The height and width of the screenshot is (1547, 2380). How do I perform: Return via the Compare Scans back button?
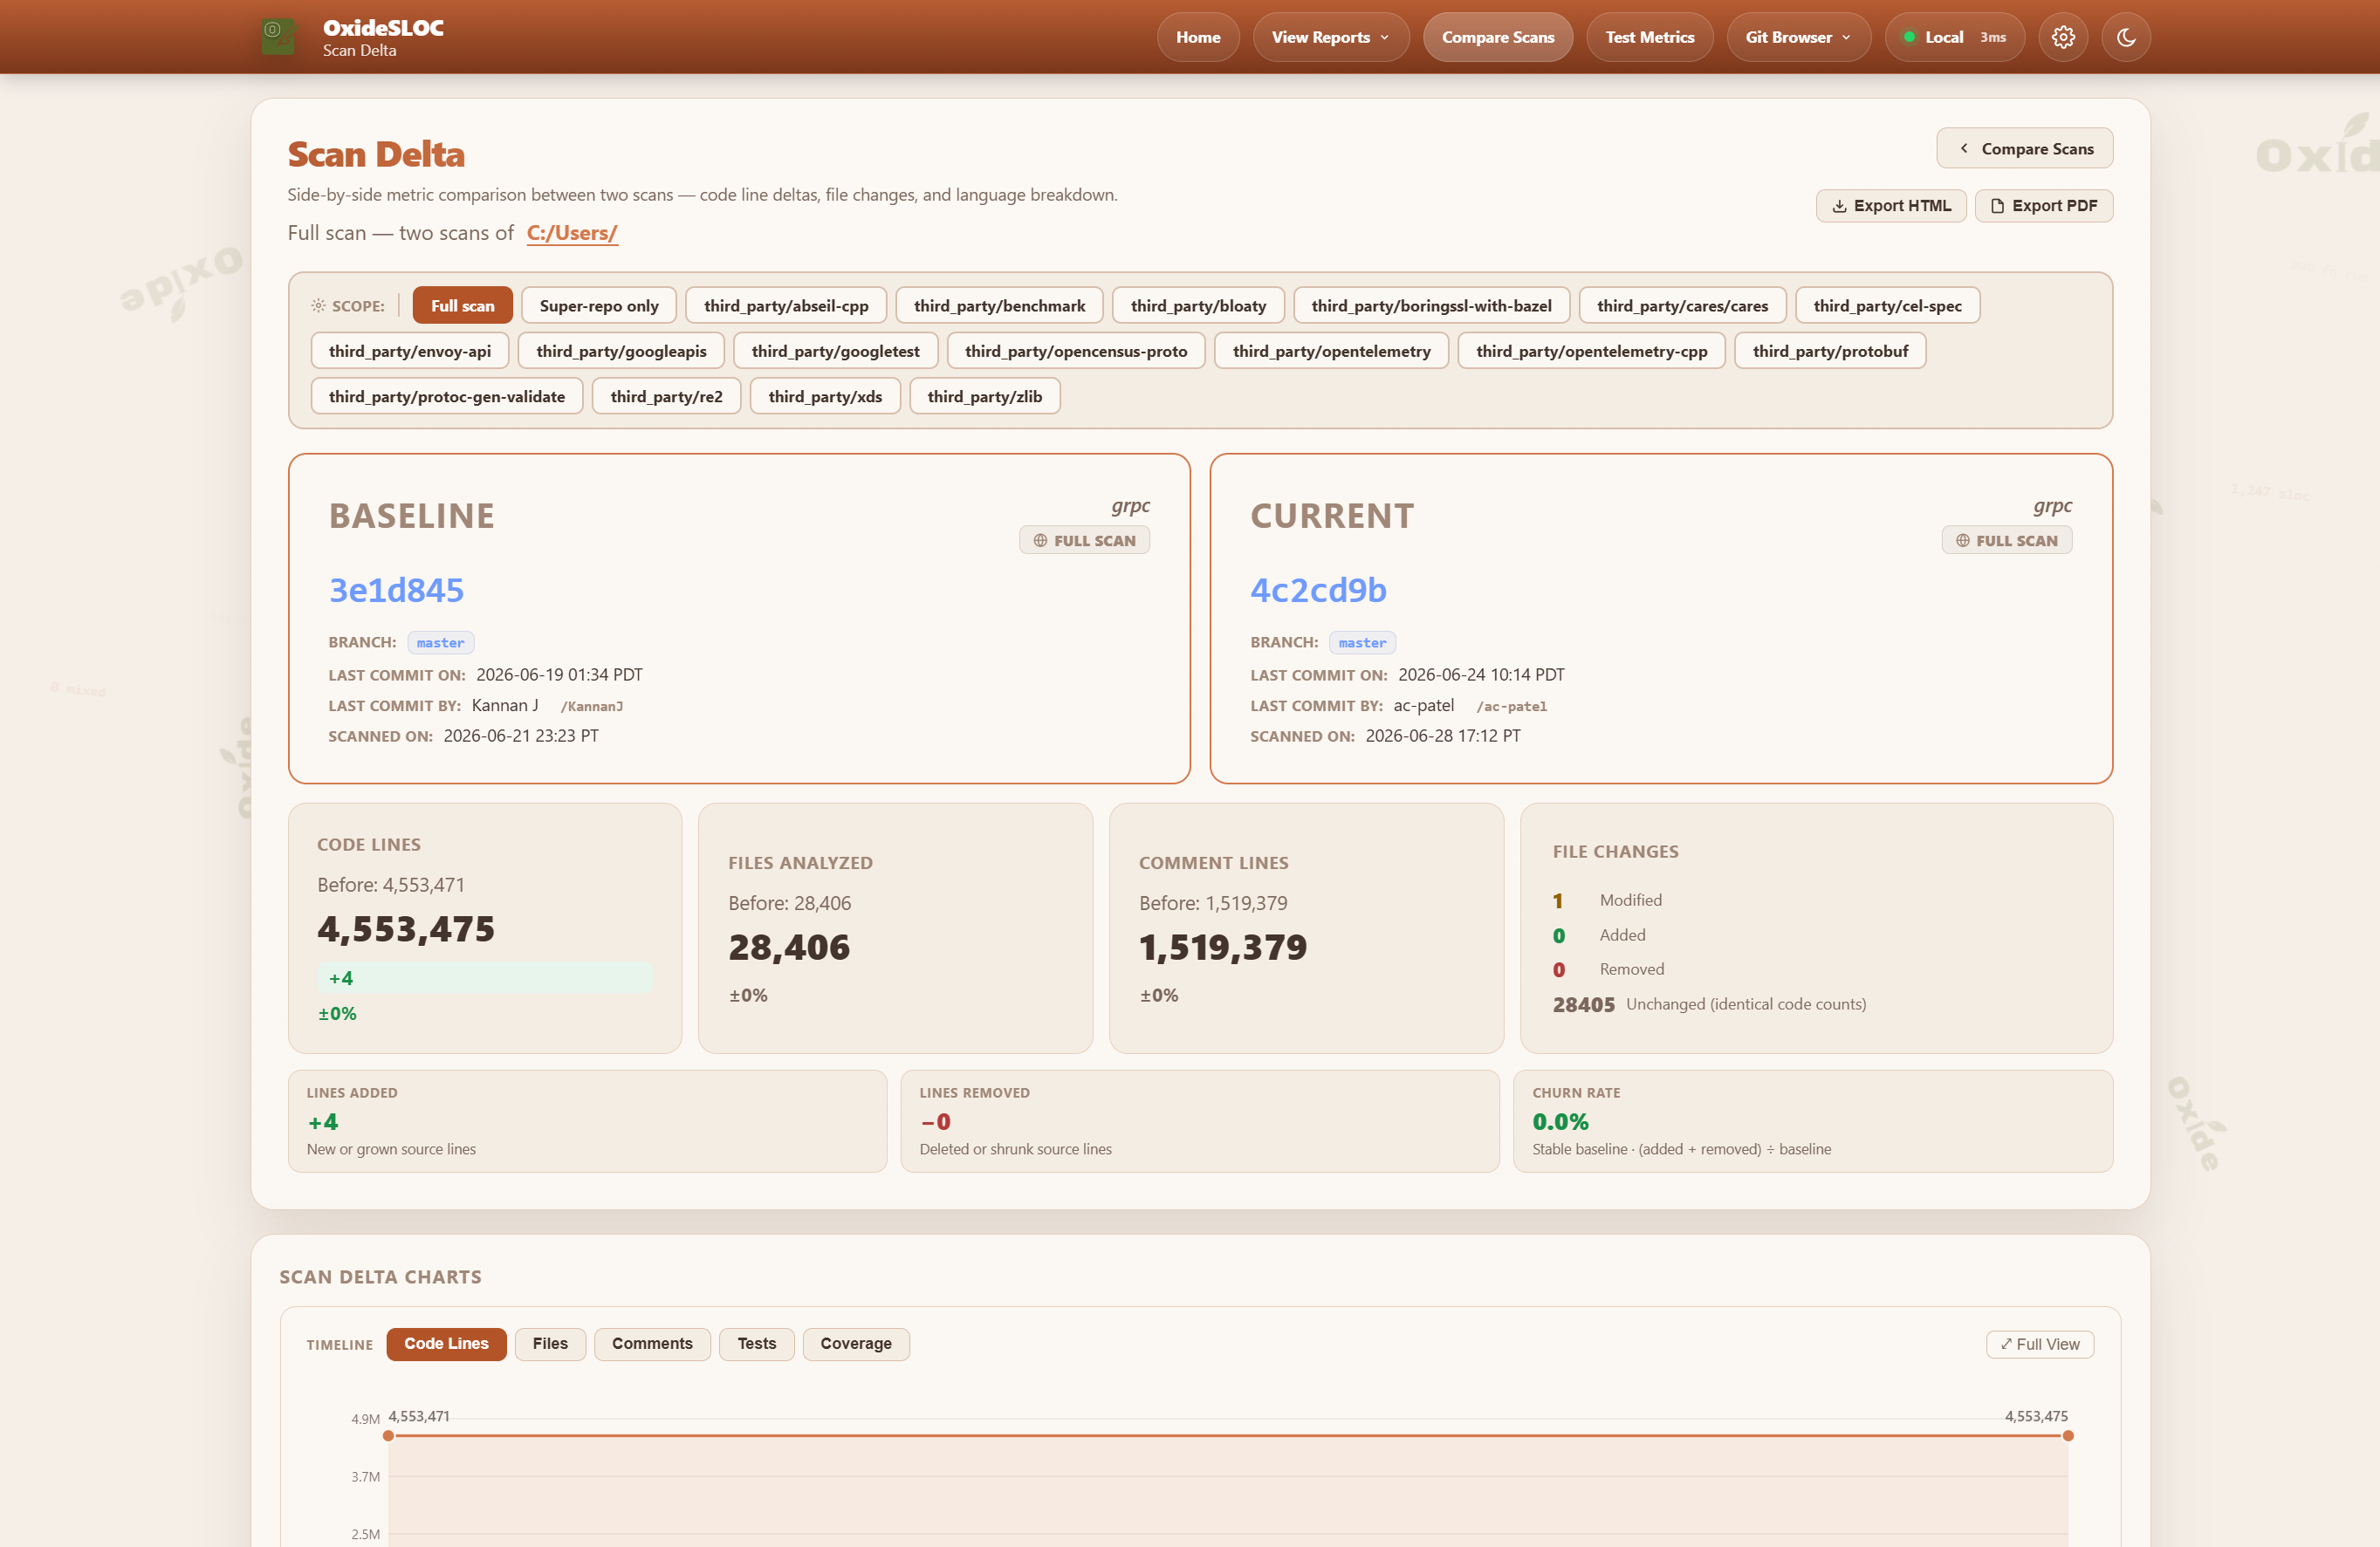pos(2024,148)
